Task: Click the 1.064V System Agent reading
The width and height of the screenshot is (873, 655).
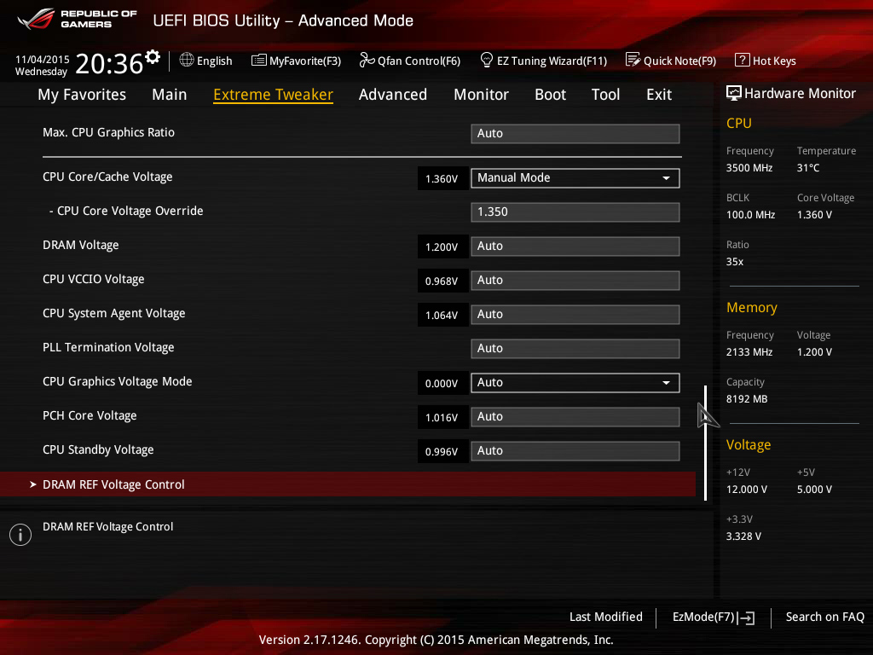Action: 442,316
